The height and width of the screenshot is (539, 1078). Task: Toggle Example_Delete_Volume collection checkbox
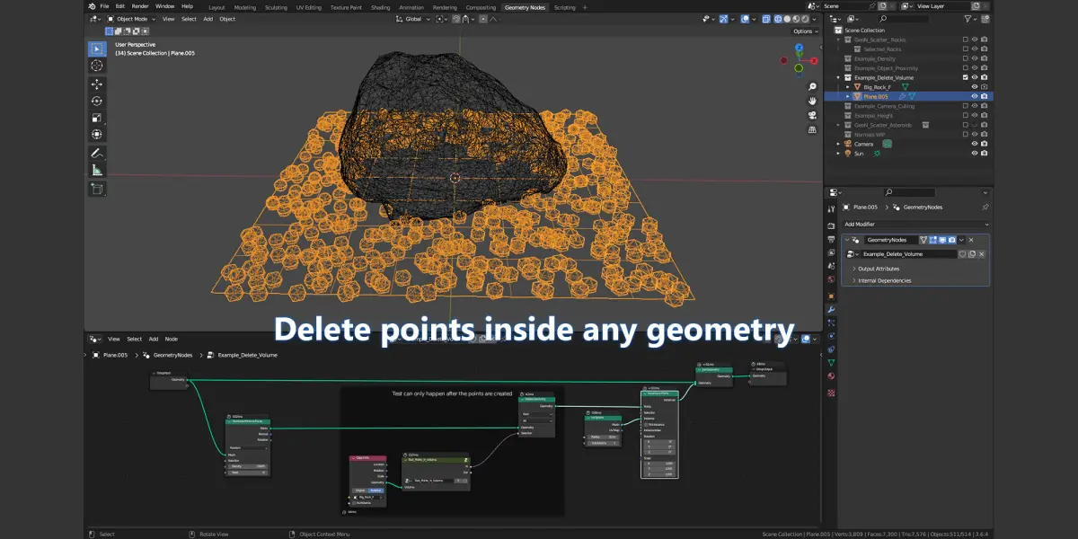pos(966,77)
